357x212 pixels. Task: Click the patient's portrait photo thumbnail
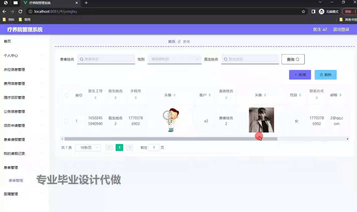click(261, 120)
